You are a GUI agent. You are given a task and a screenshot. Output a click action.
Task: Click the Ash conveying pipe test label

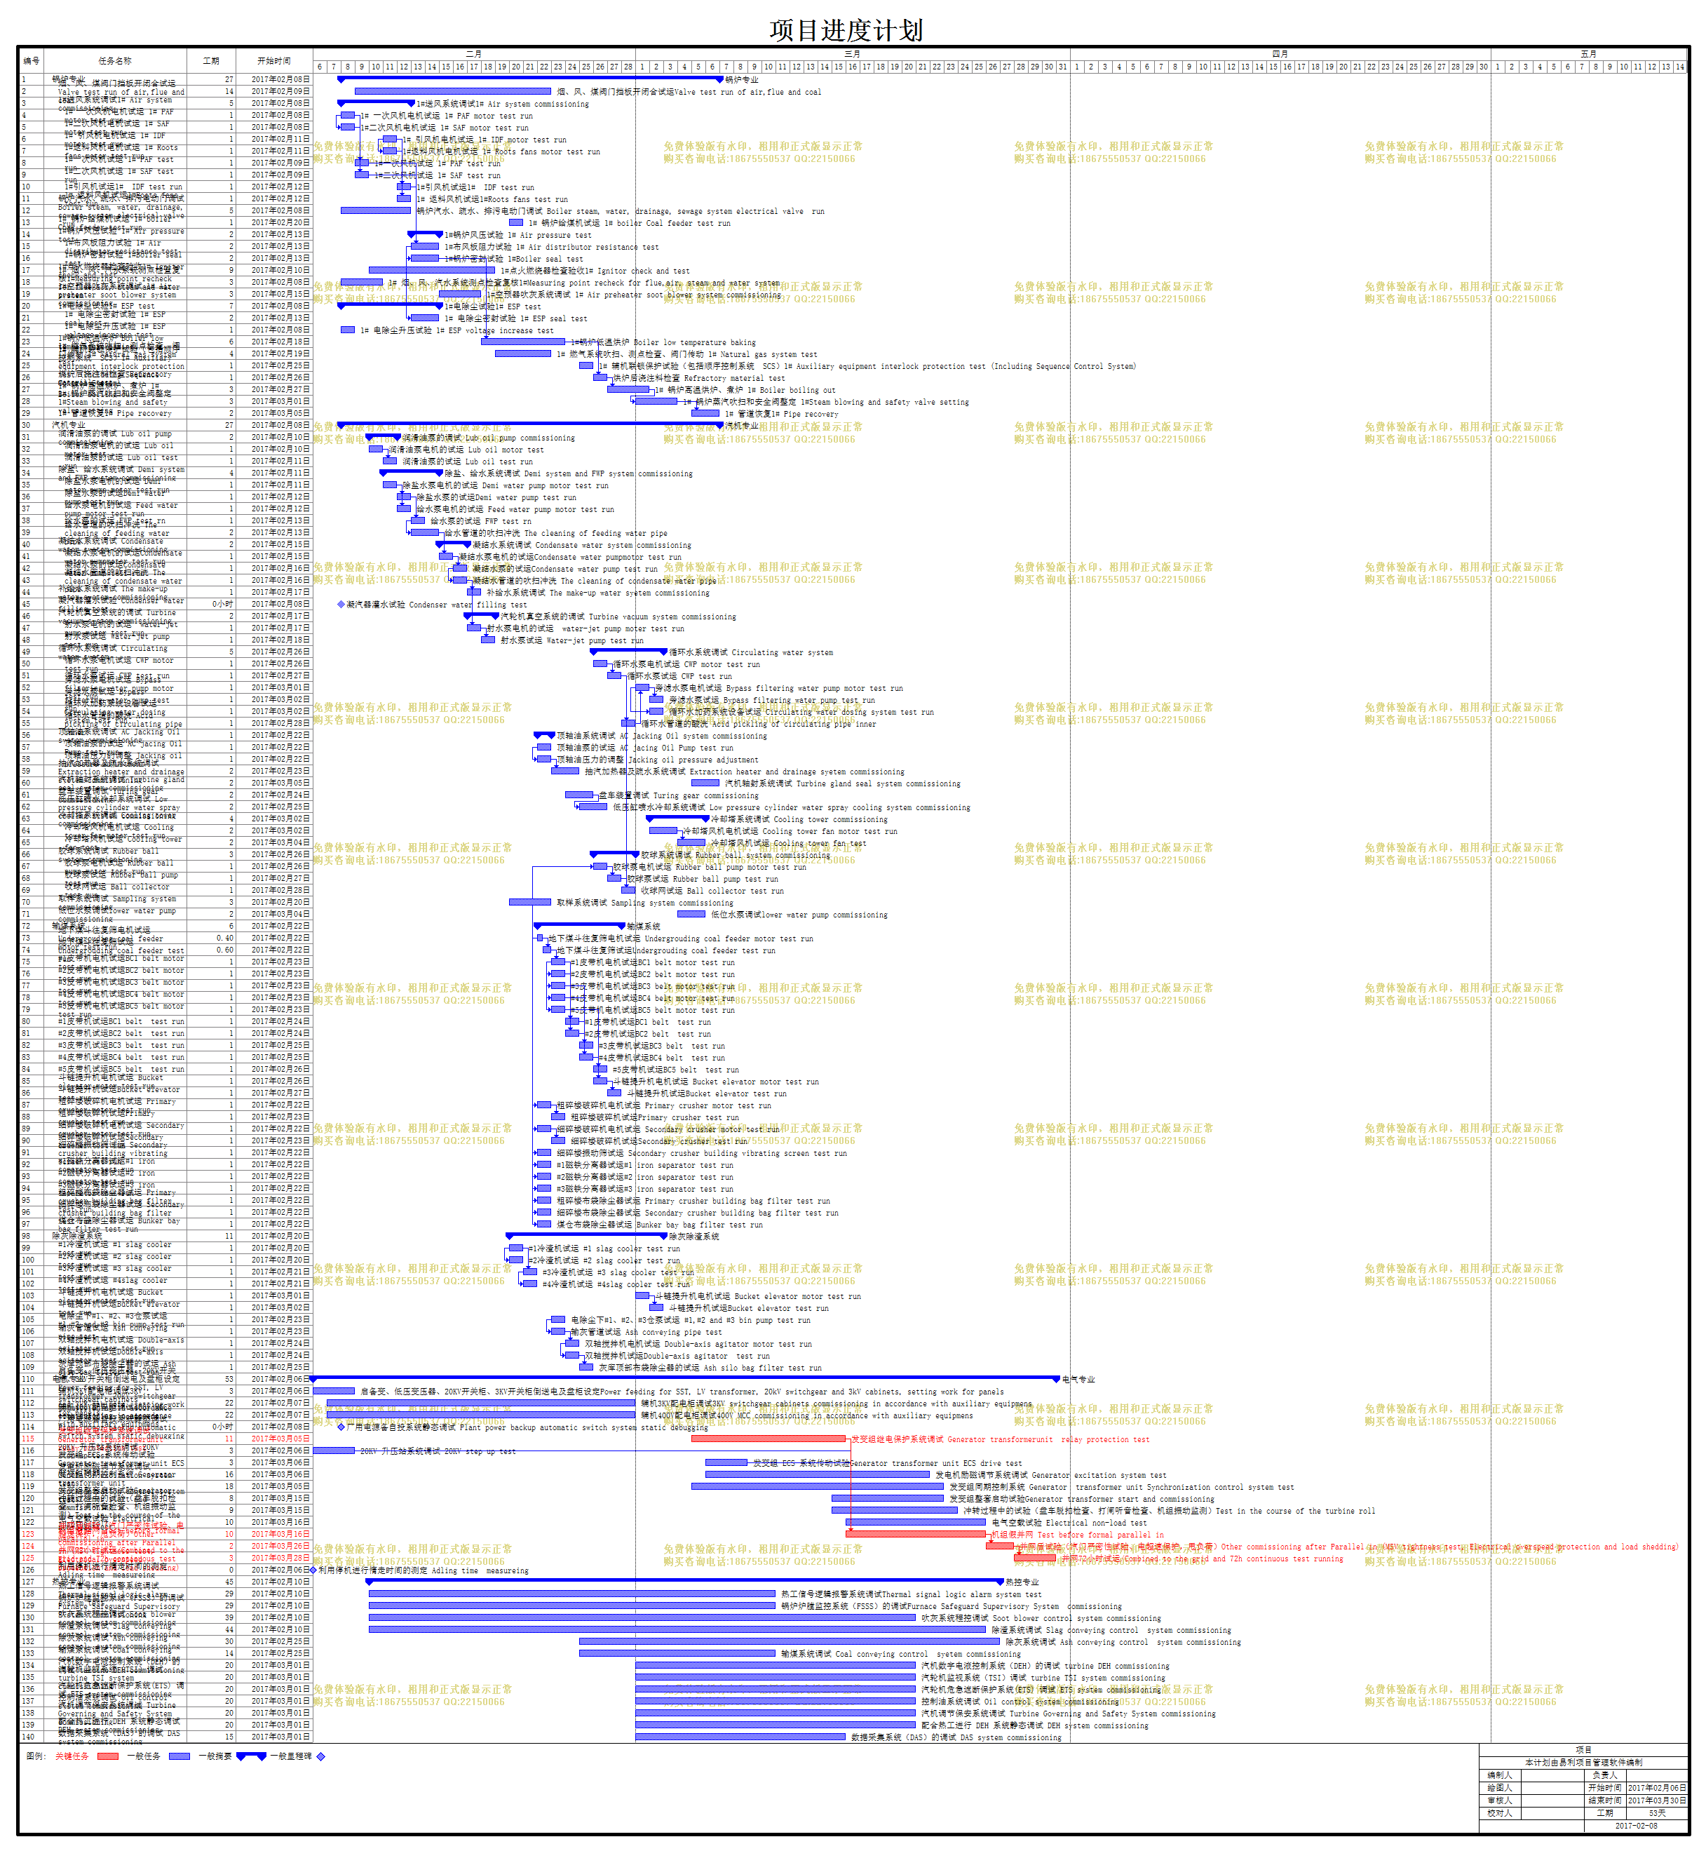[x=646, y=1332]
